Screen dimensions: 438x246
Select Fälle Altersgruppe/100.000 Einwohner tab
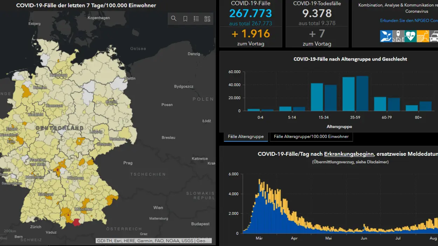point(311,136)
